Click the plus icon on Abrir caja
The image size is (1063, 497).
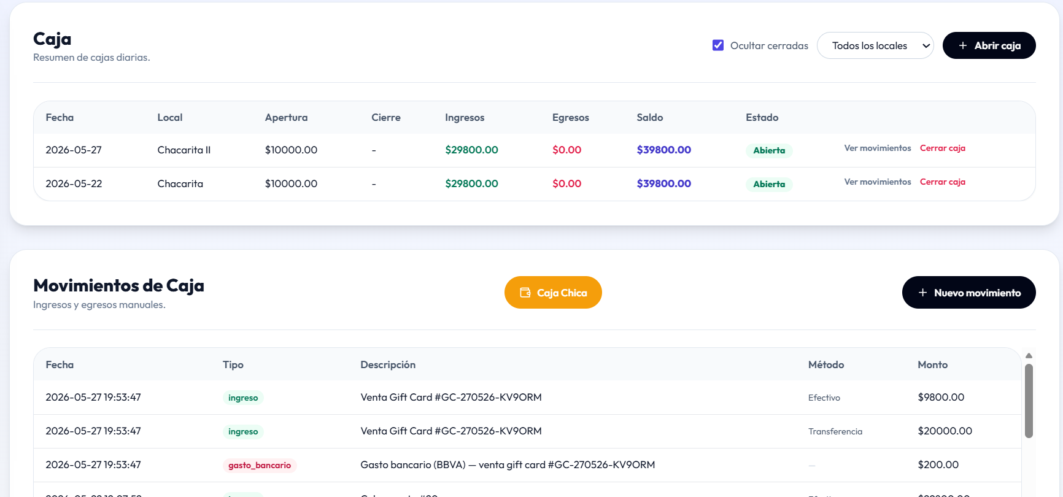[962, 45]
